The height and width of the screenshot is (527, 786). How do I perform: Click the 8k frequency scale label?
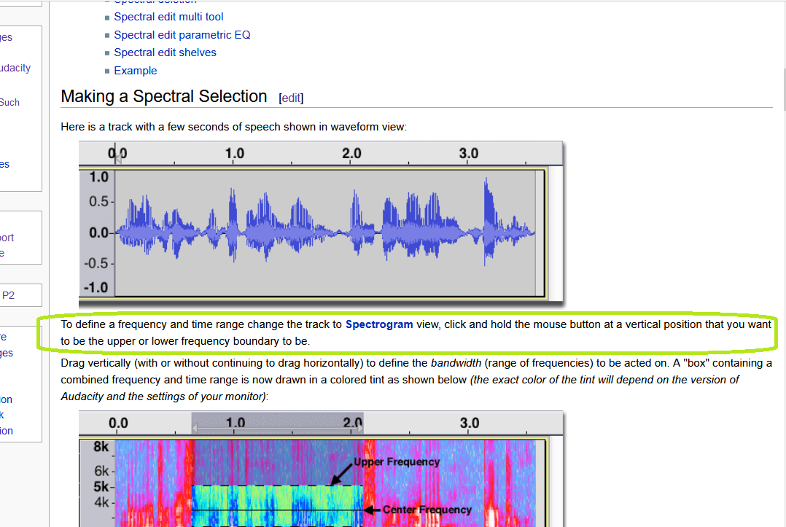[99, 445]
